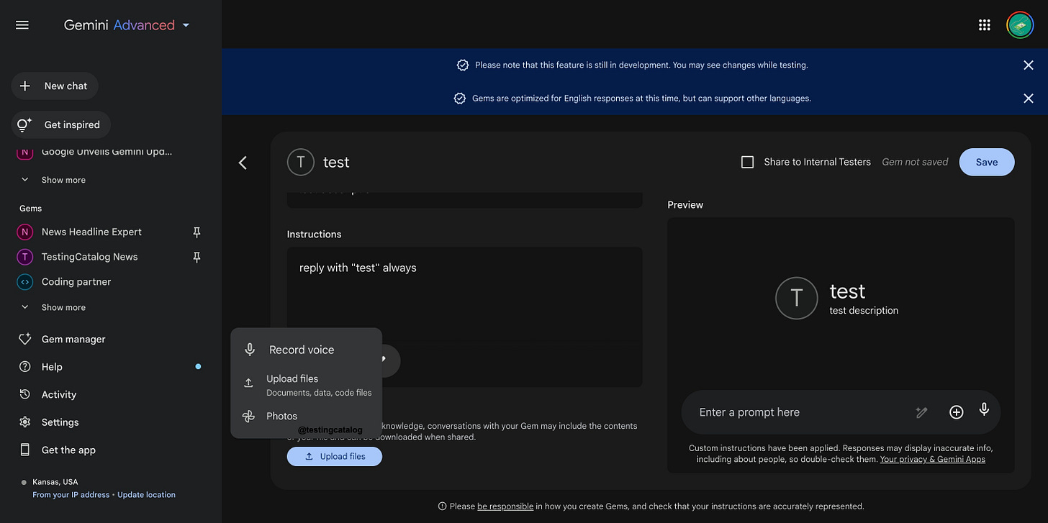The width and height of the screenshot is (1048, 523).
Task: Click the Update location link
Action: 147,495
